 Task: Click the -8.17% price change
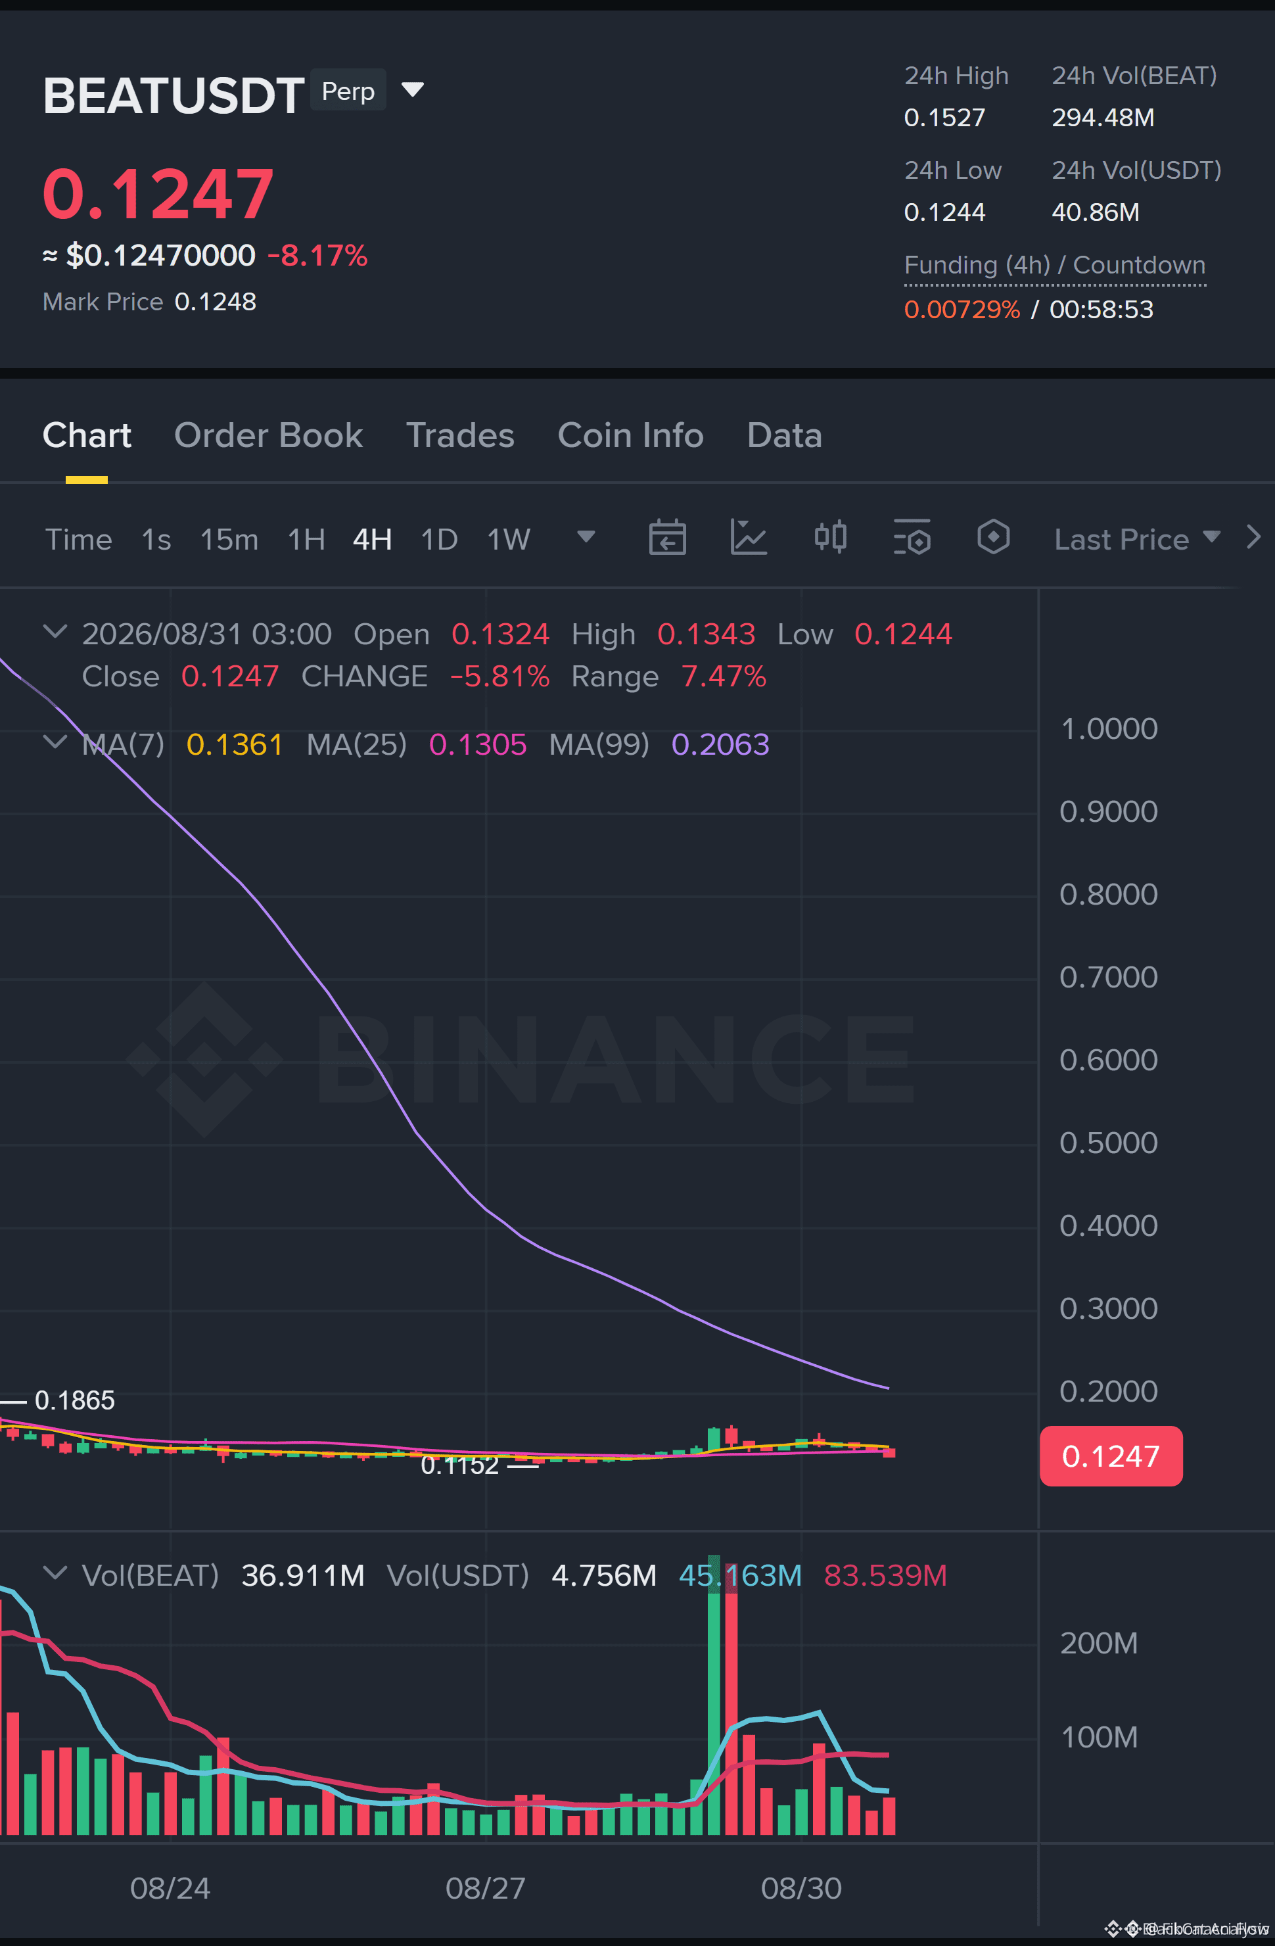pyautogui.click(x=317, y=255)
